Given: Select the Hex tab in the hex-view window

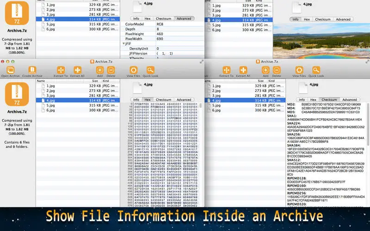Looking at the screenshot, I should click(148, 100).
